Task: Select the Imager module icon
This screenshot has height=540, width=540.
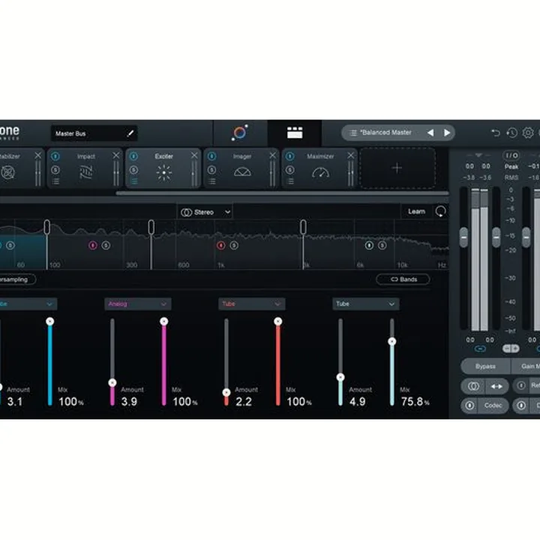Action: tap(242, 172)
